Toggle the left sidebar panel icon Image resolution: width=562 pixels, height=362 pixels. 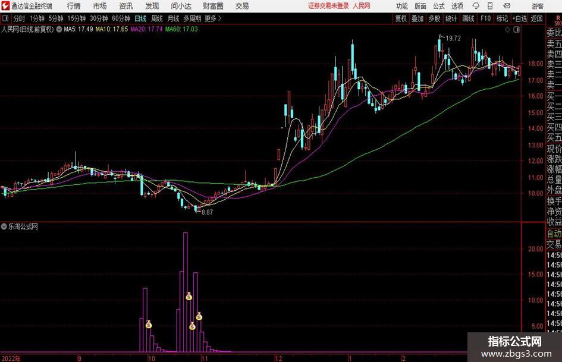[5, 18]
